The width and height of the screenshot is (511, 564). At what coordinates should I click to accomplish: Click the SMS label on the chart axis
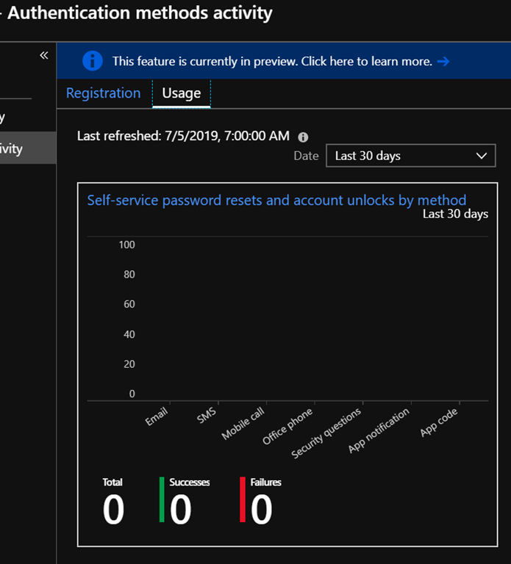pyautogui.click(x=207, y=416)
